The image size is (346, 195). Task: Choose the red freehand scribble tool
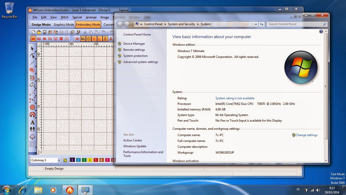click(x=32, y=70)
